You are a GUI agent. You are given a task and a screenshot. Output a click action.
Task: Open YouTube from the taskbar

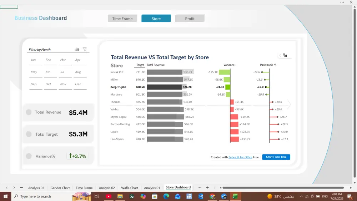point(109,196)
